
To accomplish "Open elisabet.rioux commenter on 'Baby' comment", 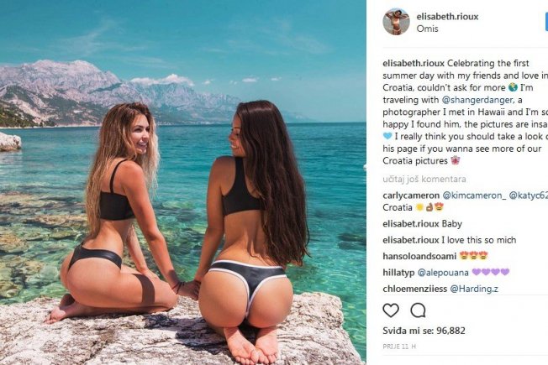I will tap(411, 224).
